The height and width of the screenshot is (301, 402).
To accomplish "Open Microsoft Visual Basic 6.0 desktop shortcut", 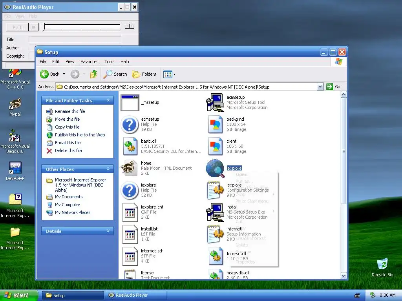I will [x=15, y=141].
